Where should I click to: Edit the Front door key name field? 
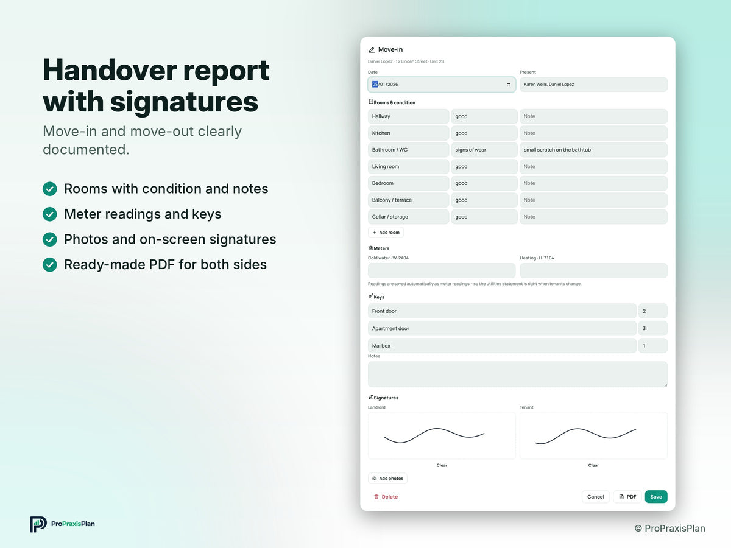(502, 311)
